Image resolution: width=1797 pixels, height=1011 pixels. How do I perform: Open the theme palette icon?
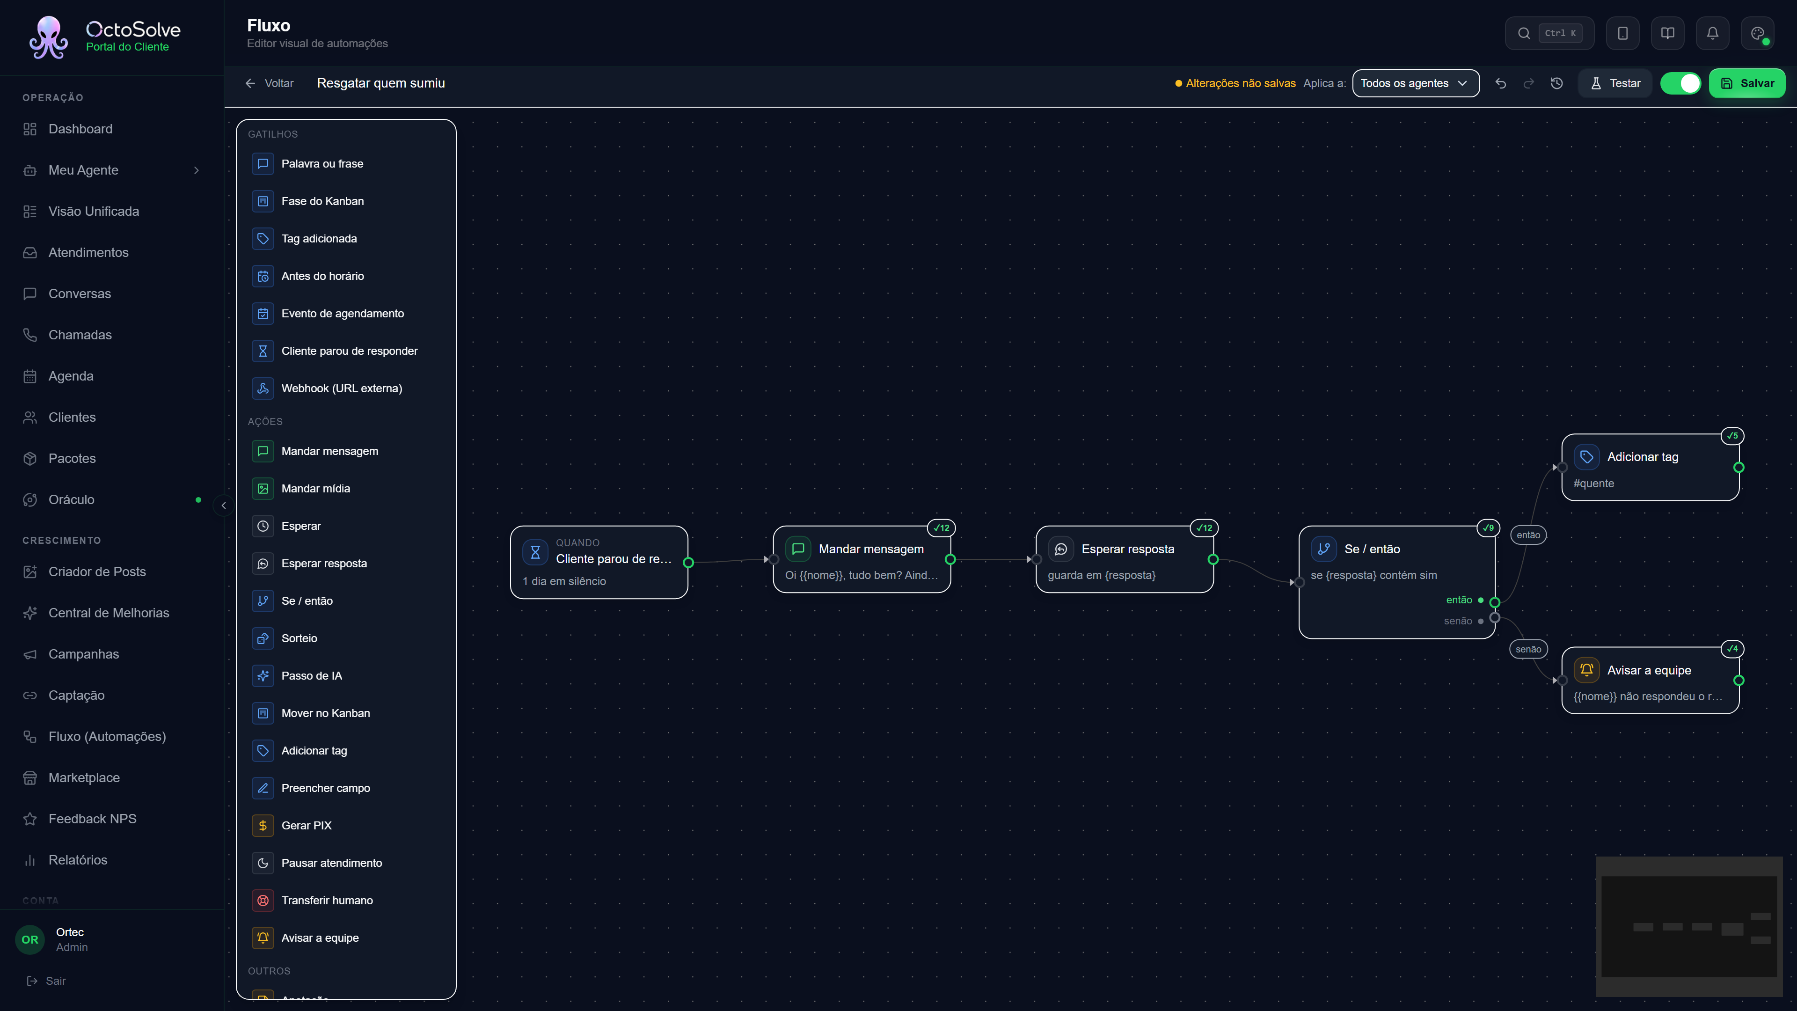tap(1757, 34)
